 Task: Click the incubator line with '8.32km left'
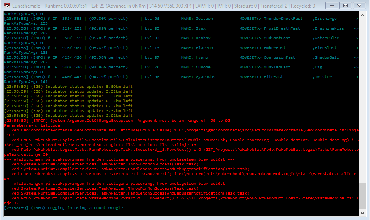click(68, 106)
